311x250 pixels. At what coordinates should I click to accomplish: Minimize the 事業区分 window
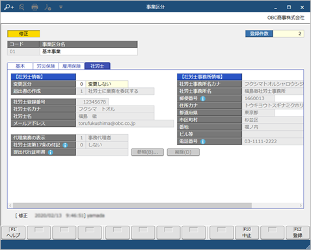click(x=276, y=7)
